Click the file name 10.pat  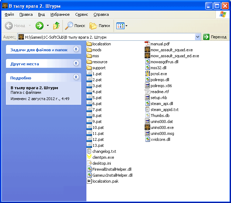coord(98,127)
